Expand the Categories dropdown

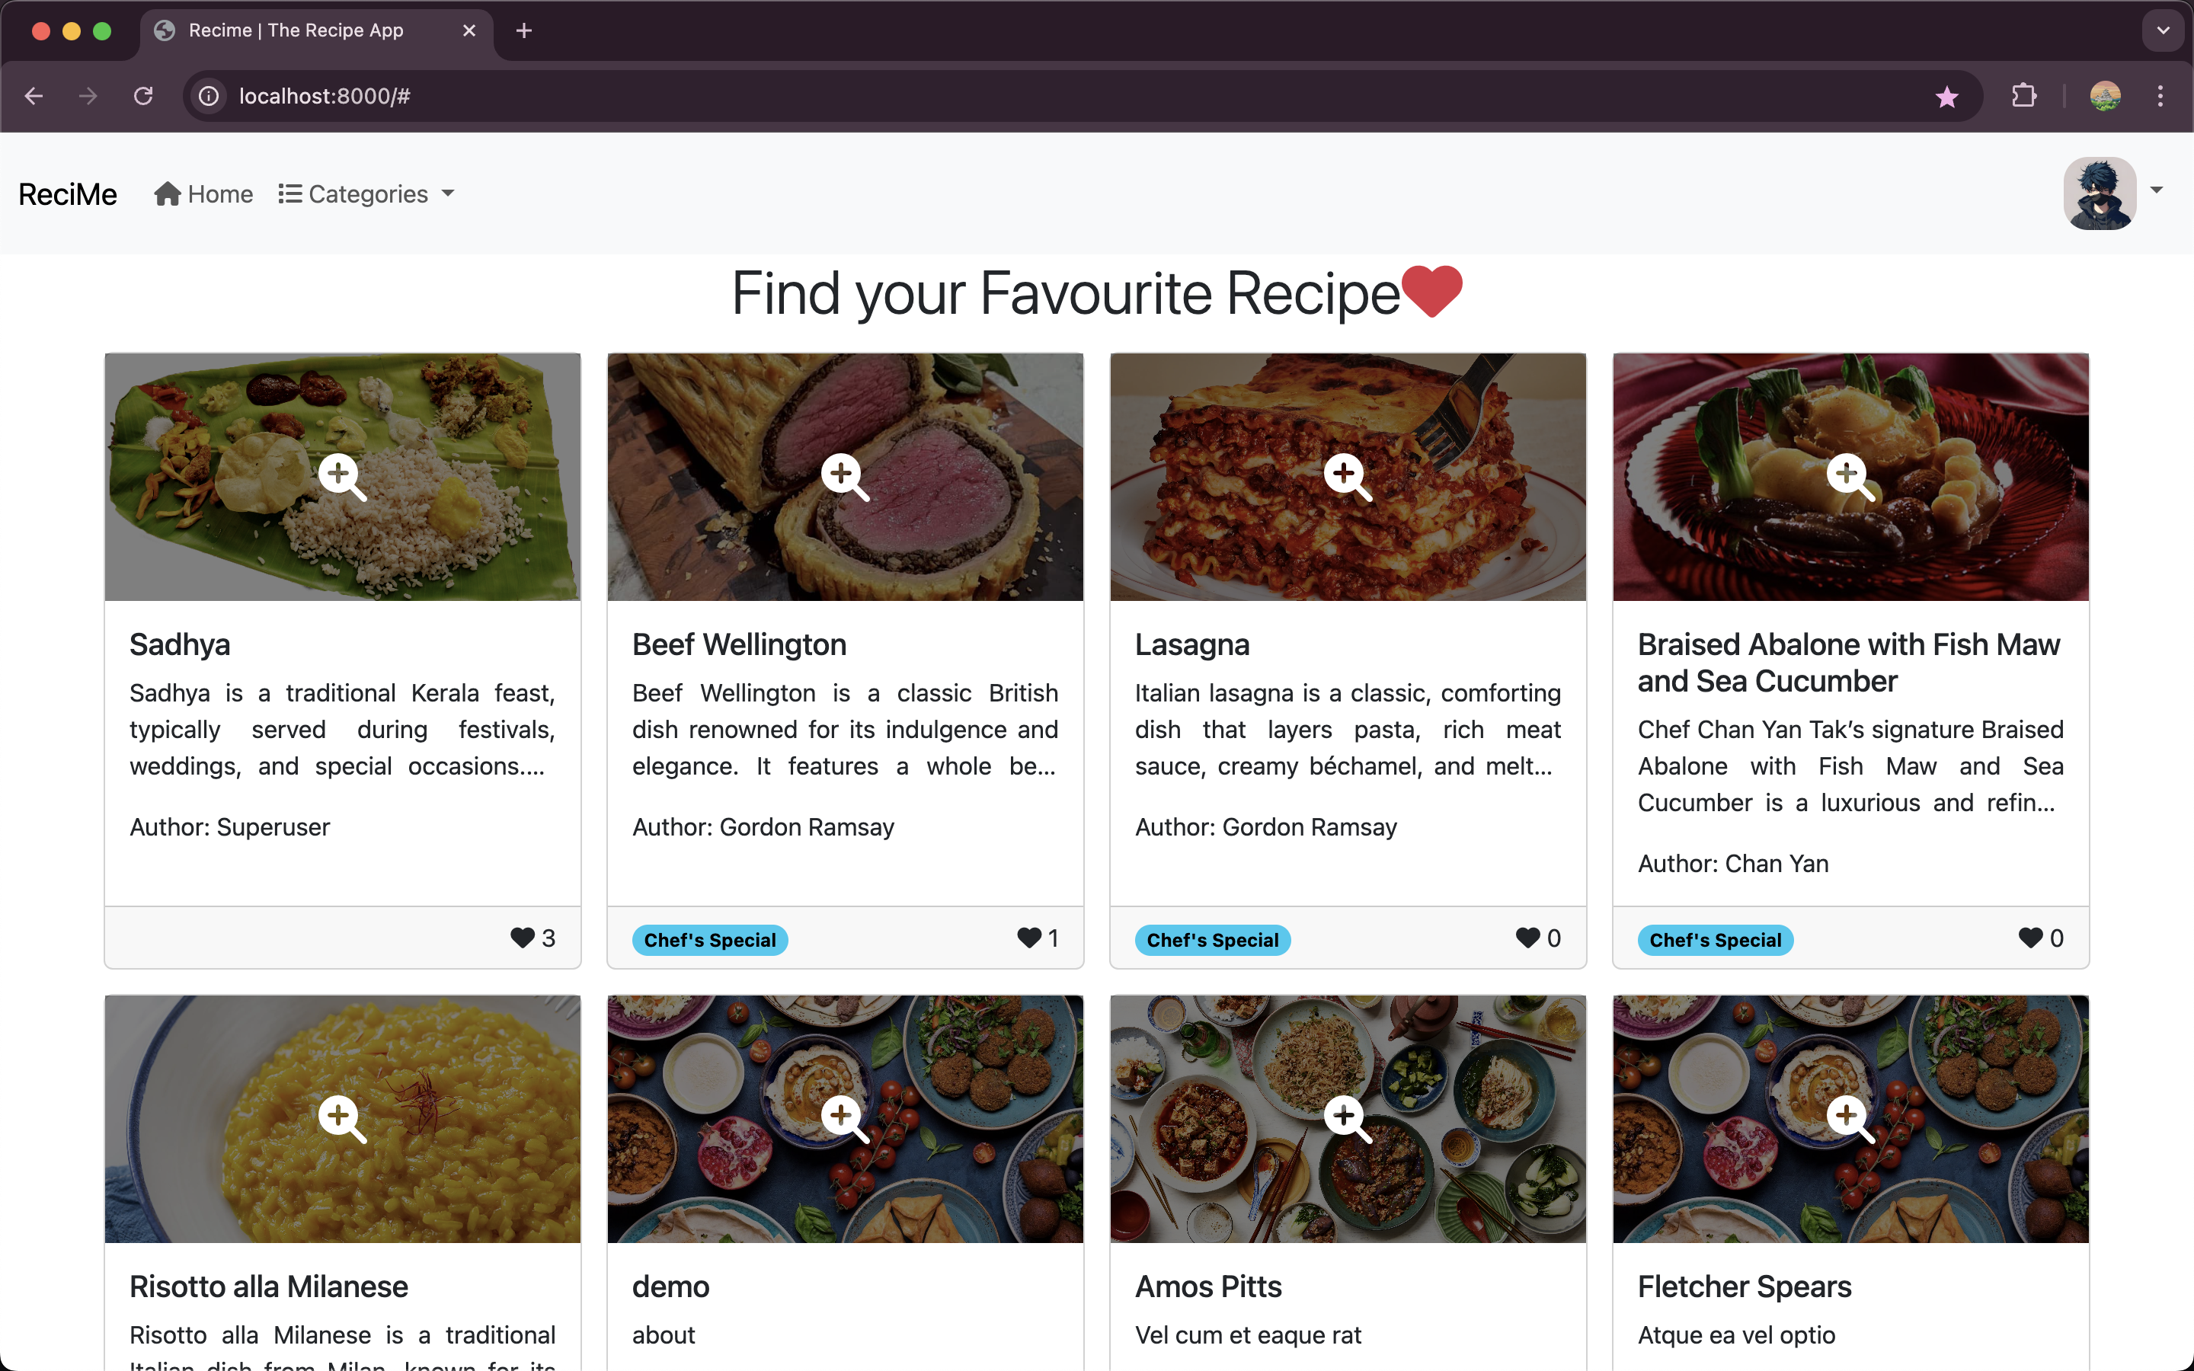[x=366, y=194]
